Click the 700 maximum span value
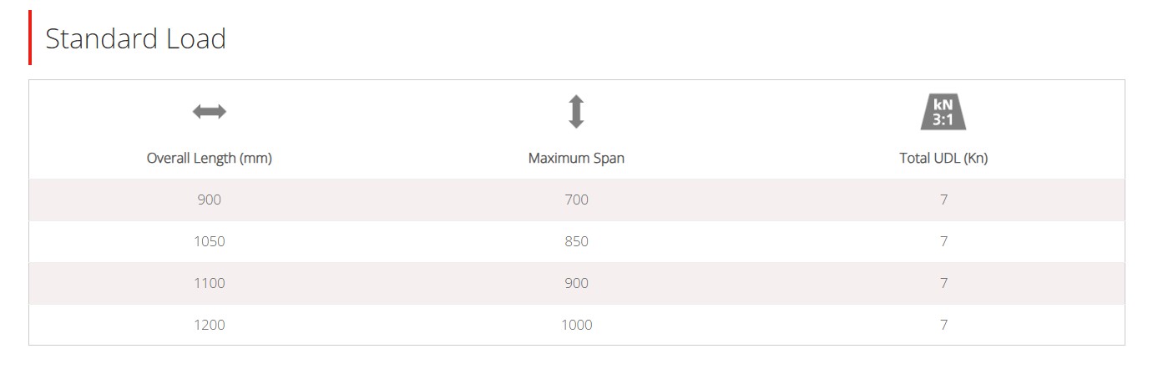 pyautogui.click(x=576, y=200)
